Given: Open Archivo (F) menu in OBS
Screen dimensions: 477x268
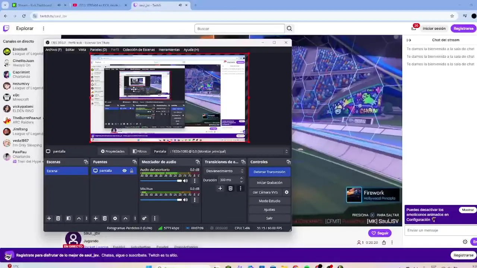Looking at the screenshot, I should [x=53, y=50].
